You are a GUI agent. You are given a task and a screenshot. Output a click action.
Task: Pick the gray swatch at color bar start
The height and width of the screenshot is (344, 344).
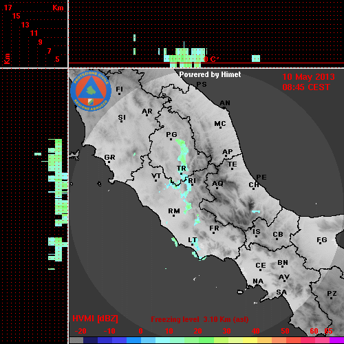(x=76, y=341)
